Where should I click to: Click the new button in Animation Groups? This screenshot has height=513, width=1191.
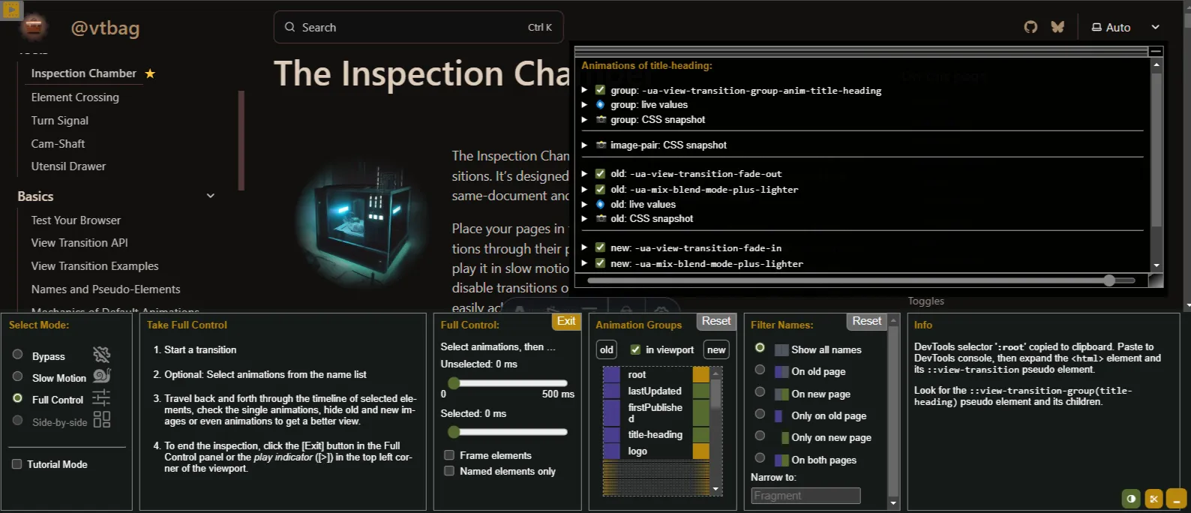coord(716,349)
